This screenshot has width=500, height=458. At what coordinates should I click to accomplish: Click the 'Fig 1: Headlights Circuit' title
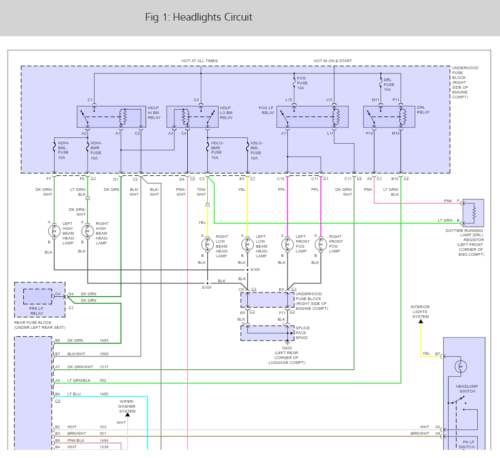199,17
